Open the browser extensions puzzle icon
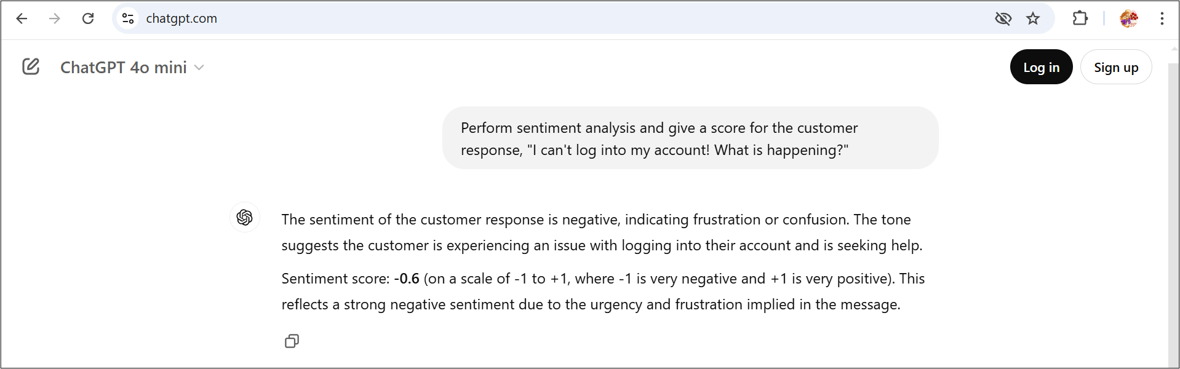1180x369 pixels. point(1080,18)
